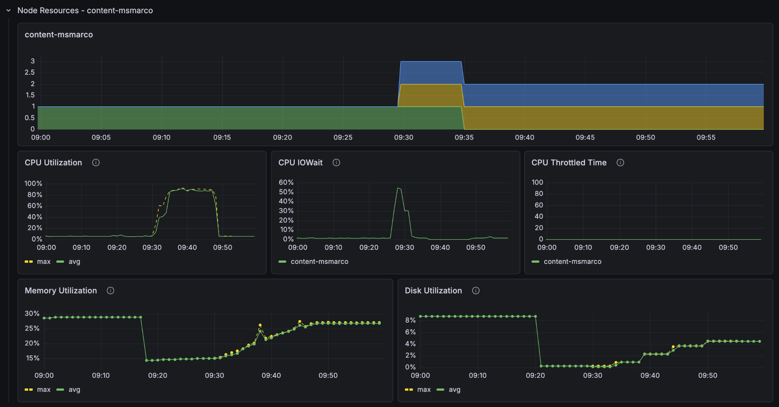Hide the max series in CPU Utilization legend
Viewport: 779px width, 407px height.
click(x=44, y=262)
